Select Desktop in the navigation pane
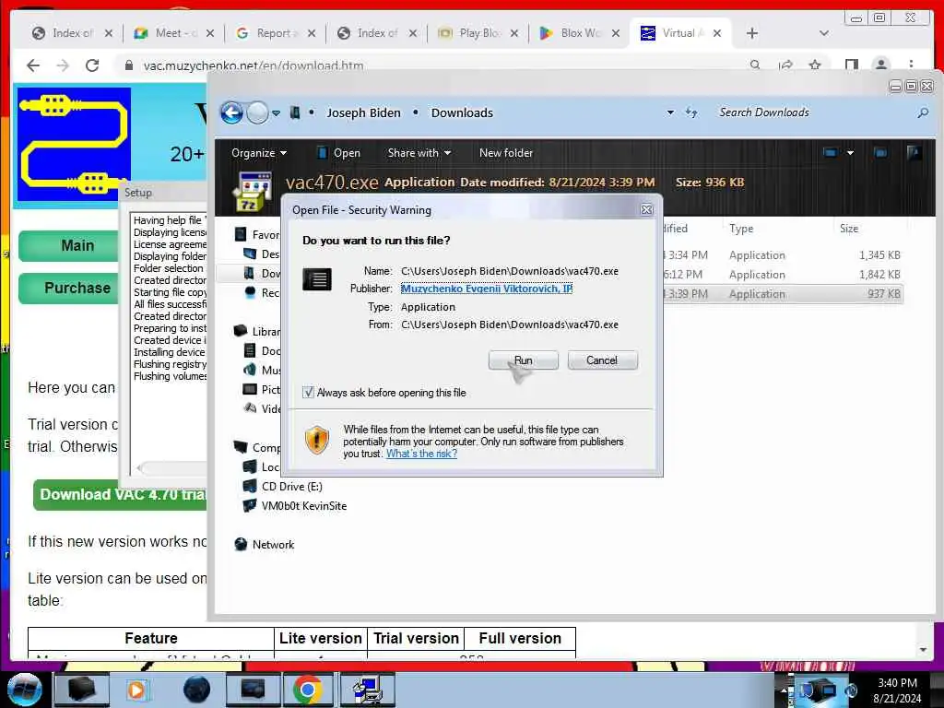Image resolution: width=944 pixels, height=708 pixels. click(x=263, y=254)
